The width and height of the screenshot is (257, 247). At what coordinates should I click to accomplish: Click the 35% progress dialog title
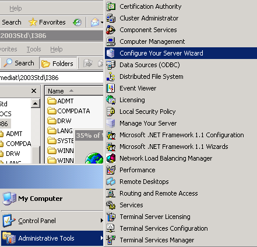click(x=89, y=135)
